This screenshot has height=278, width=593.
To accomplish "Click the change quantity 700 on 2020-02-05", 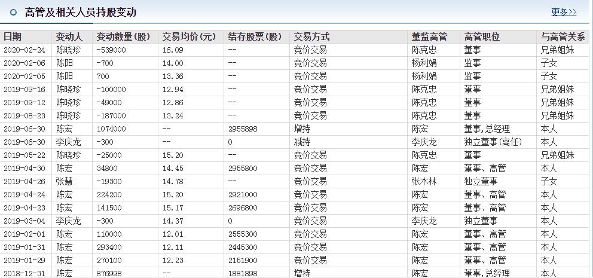I will point(103,77).
